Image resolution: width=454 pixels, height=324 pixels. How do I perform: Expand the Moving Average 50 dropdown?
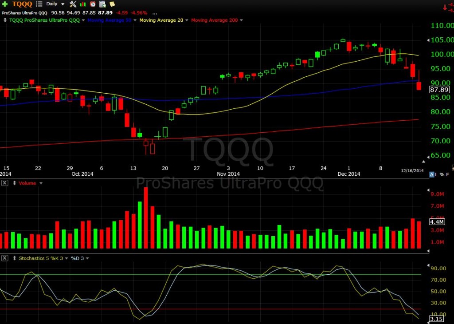coord(135,20)
